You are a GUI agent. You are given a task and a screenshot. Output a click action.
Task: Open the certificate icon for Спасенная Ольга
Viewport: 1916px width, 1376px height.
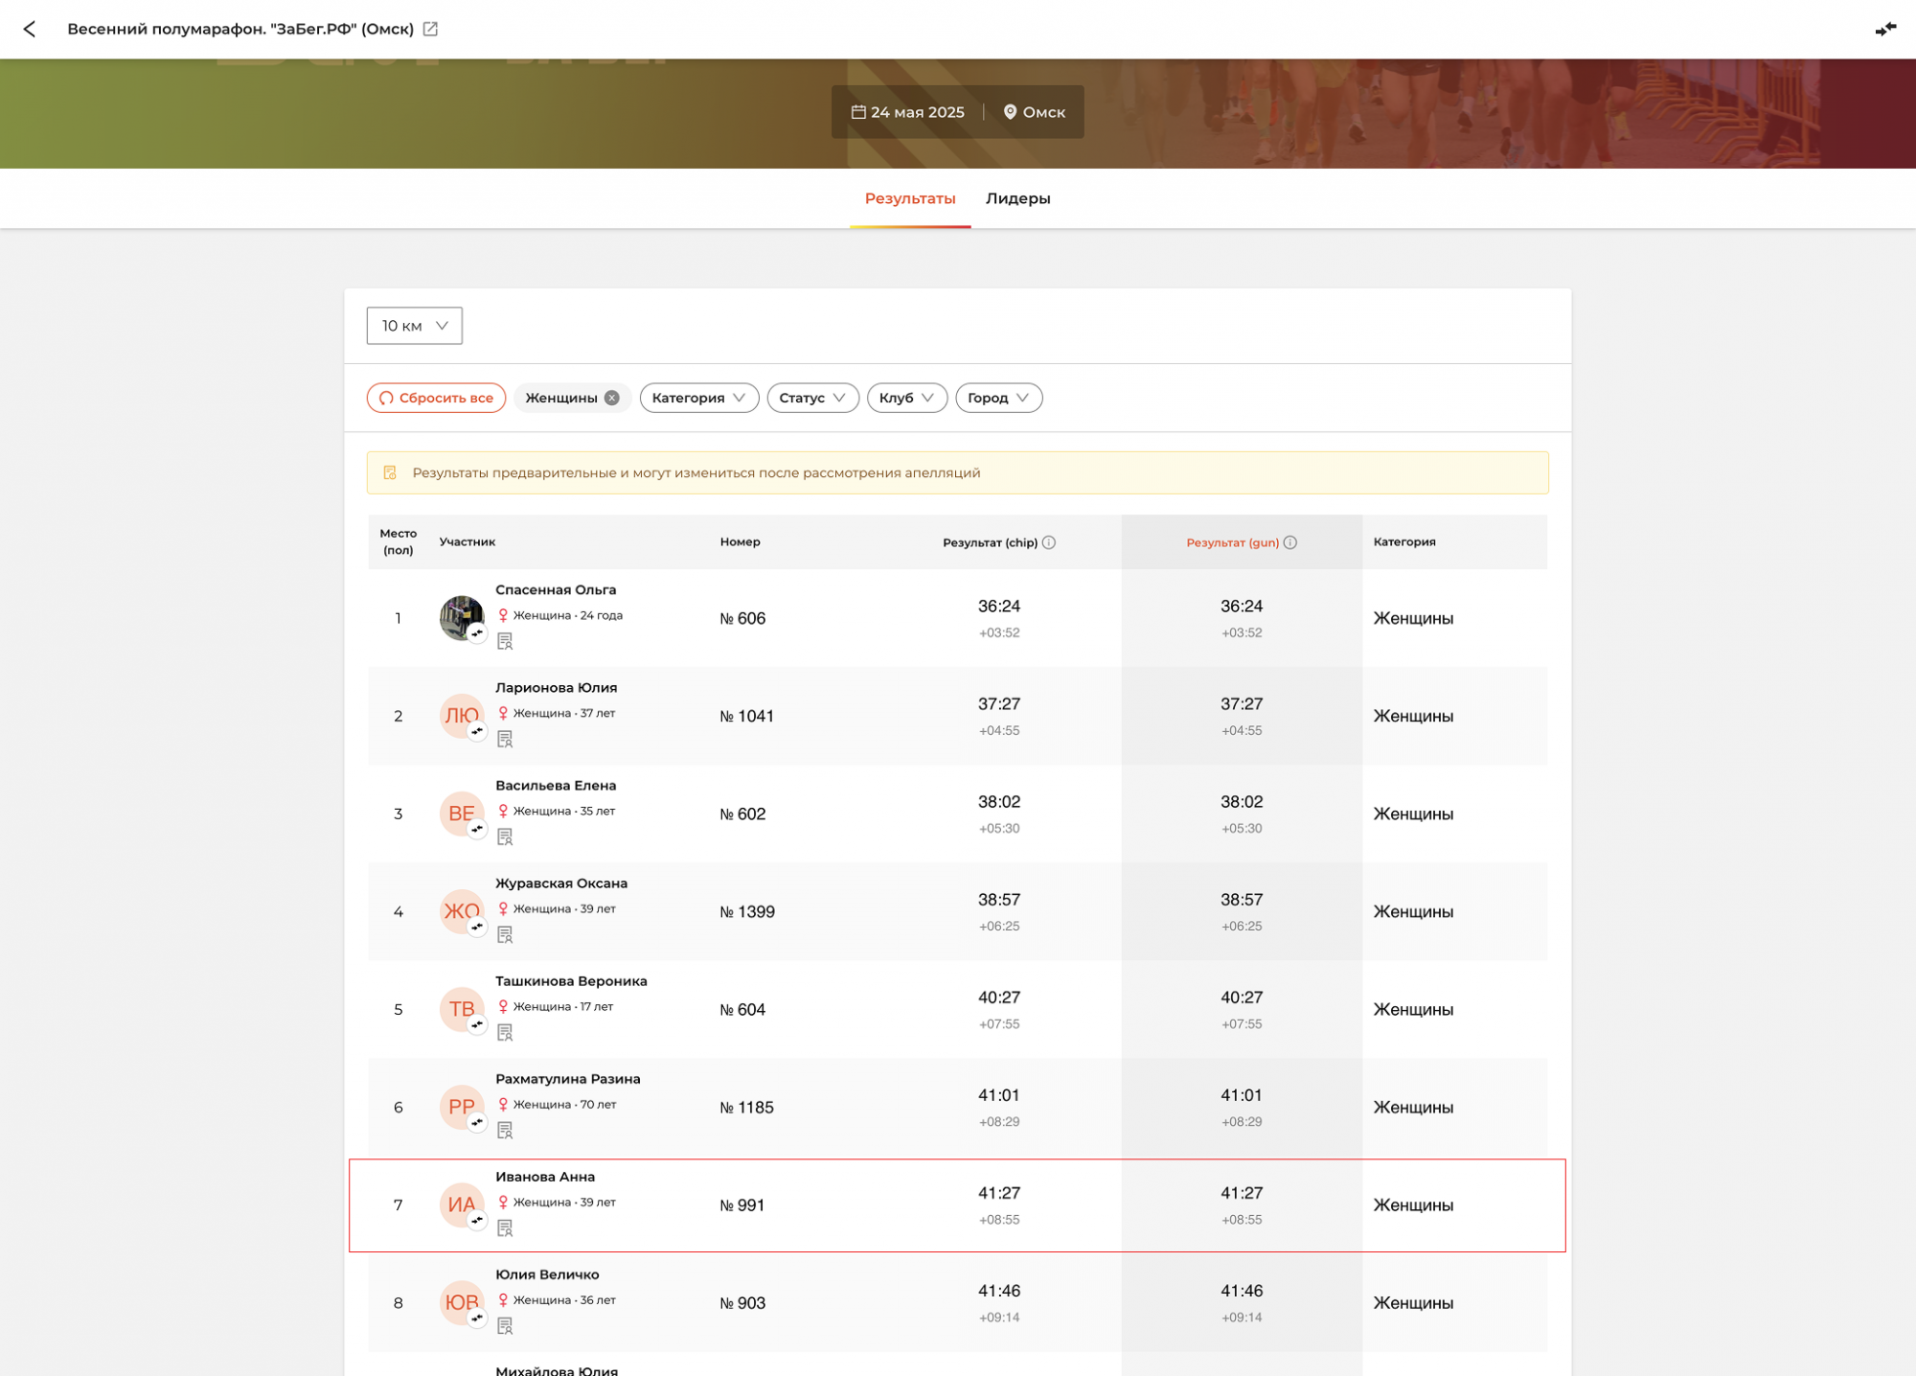click(x=505, y=641)
